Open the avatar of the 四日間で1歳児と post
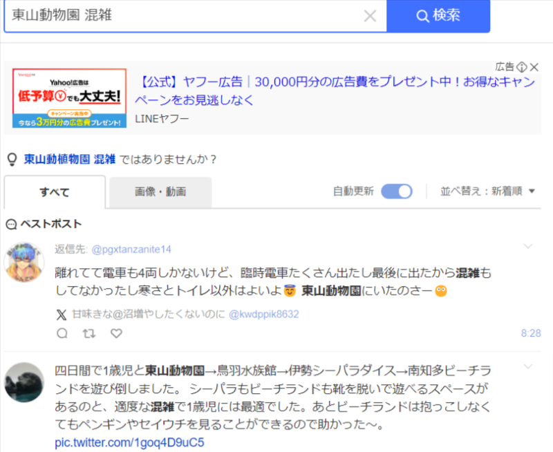Screen dimensions: 553x452 [24, 383]
